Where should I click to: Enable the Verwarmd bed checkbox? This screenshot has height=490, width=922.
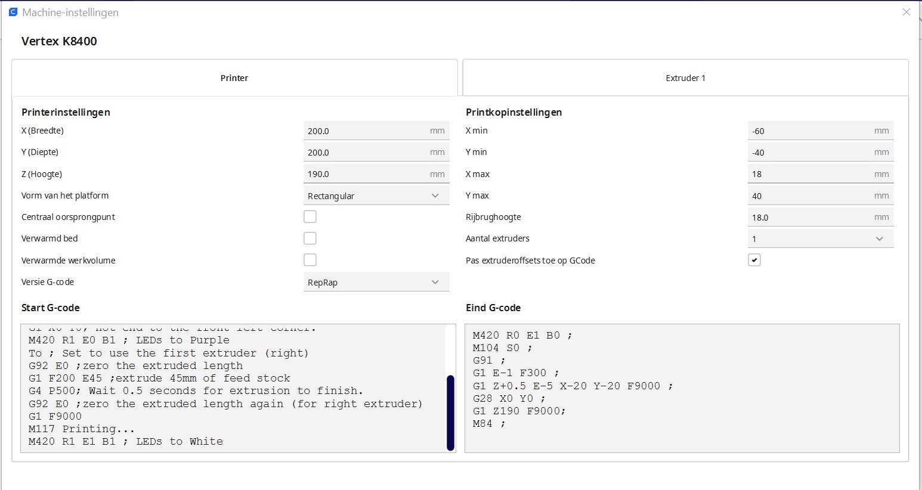[x=310, y=238]
